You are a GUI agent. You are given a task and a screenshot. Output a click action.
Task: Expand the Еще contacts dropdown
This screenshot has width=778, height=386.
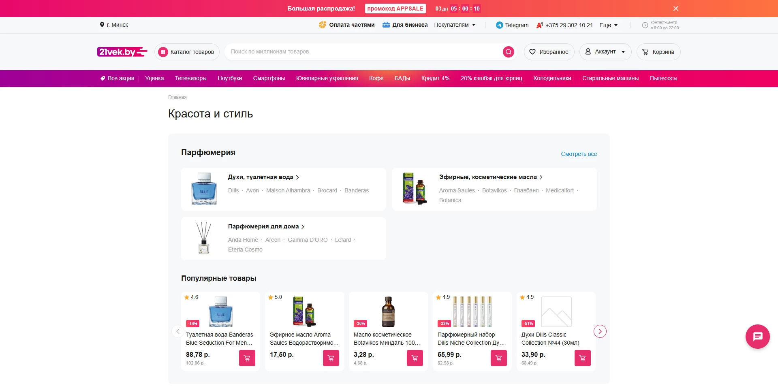[608, 25]
